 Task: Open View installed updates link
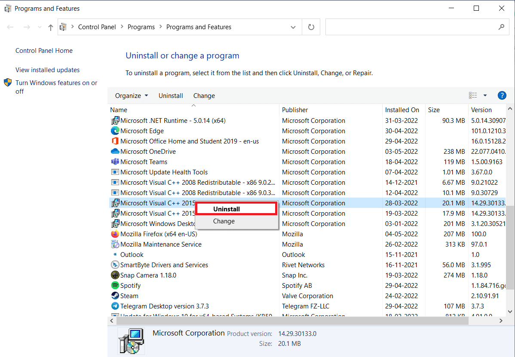pos(48,70)
